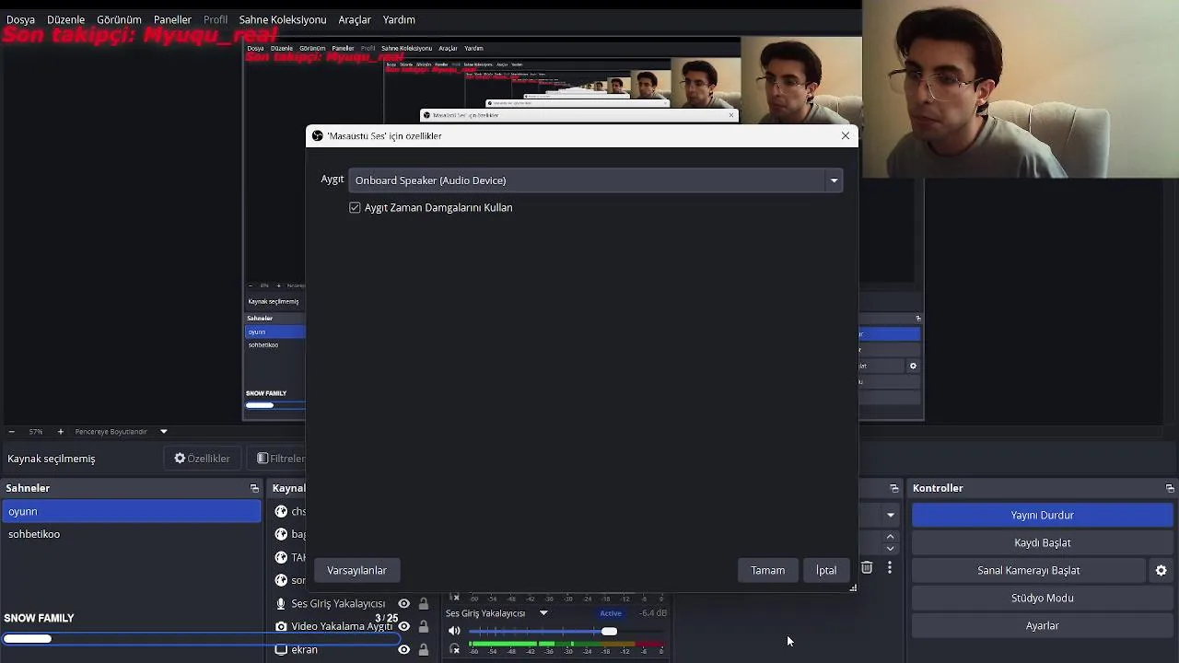This screenshot has height=663, width=1179.
Task: Enable Stüdyo Modu
Action: (1043, 598)
